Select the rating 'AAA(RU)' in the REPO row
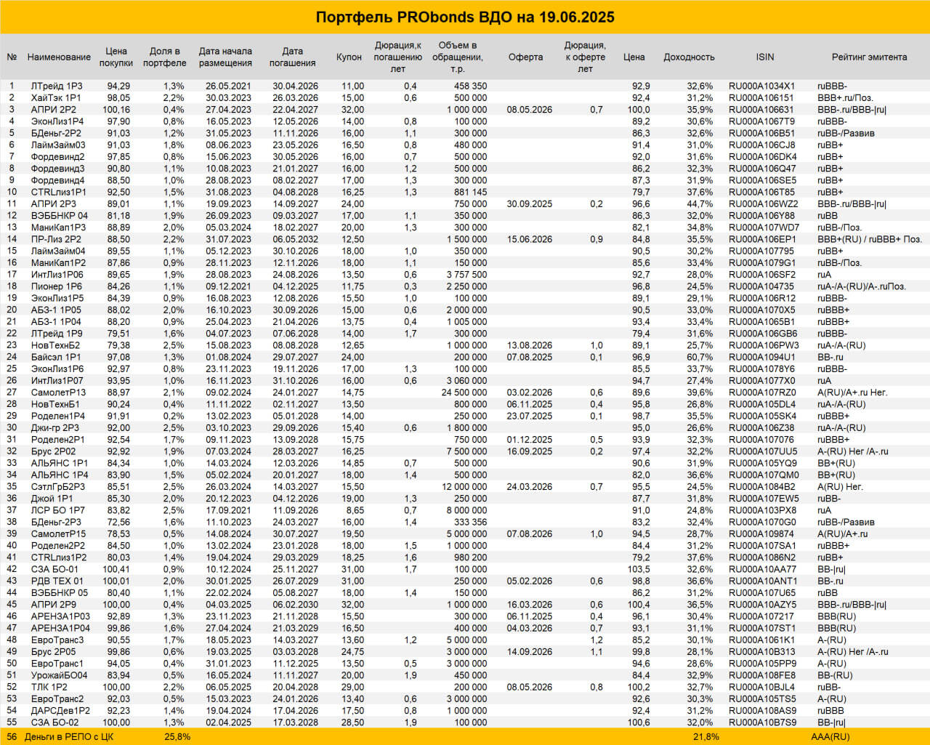 click(x=830, y=737)
